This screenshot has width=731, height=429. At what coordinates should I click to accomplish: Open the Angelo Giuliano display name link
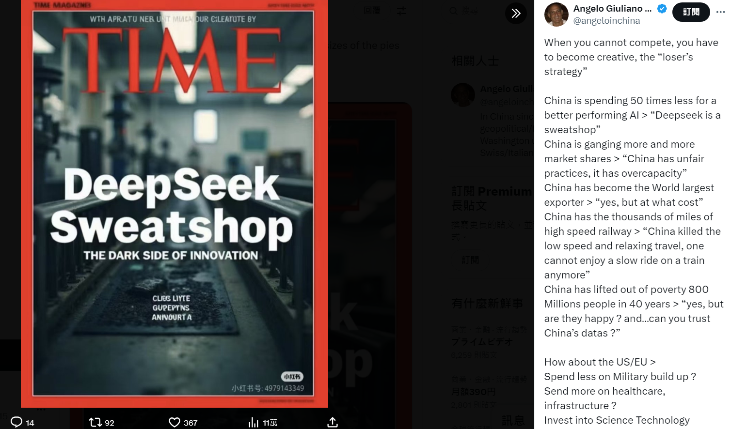[612, 8]
